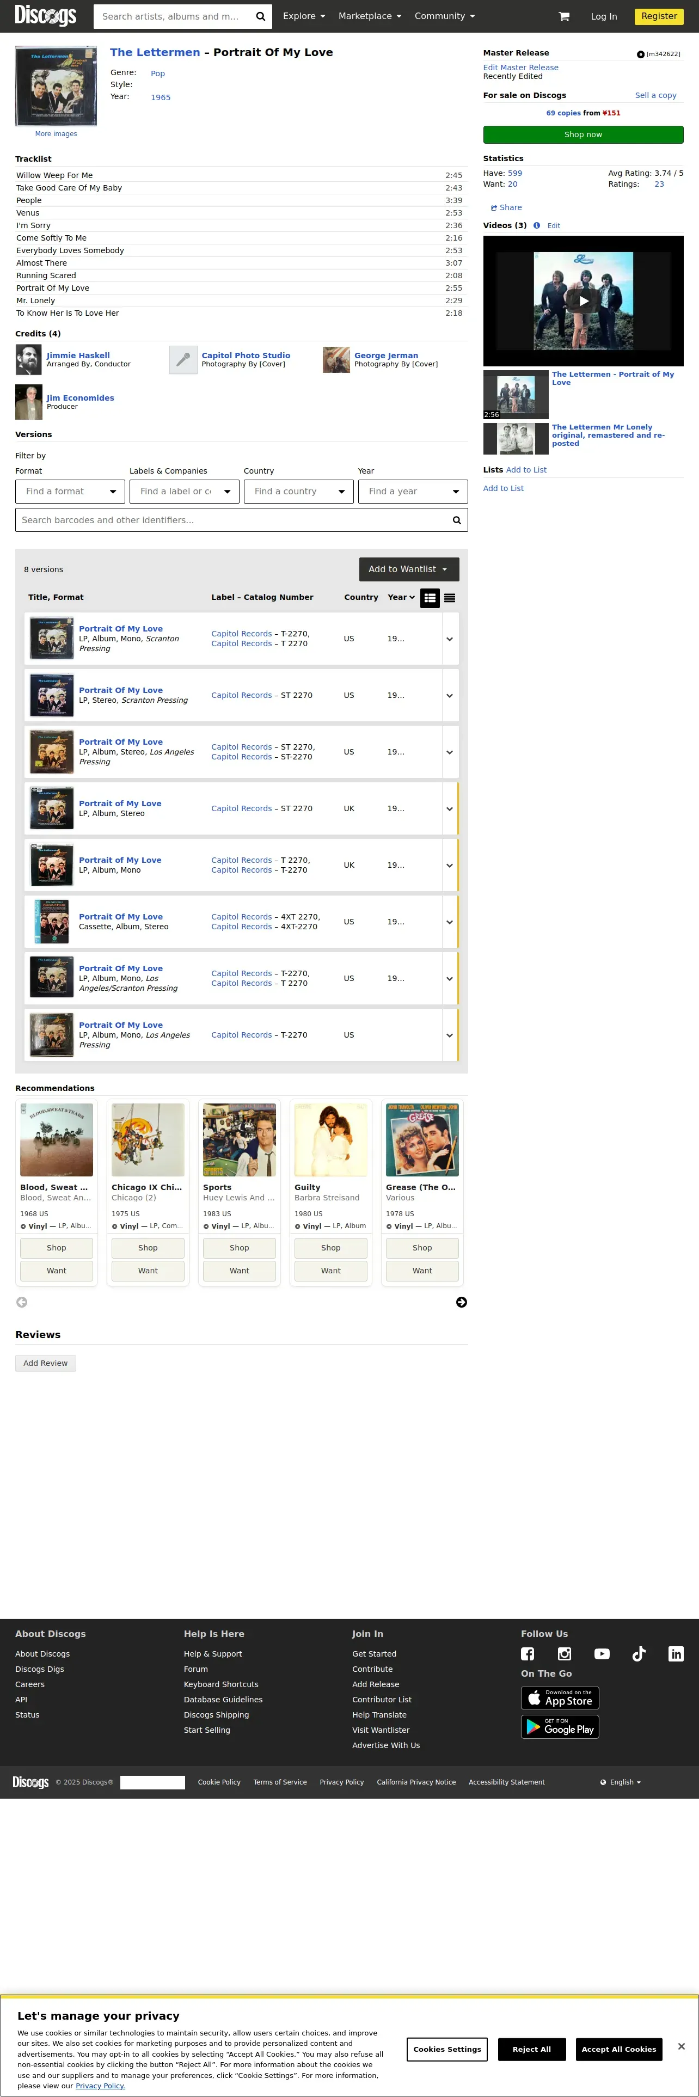Click the Shop now button
The width and height of the screenshot is (699, 2097).
(584, 134)
